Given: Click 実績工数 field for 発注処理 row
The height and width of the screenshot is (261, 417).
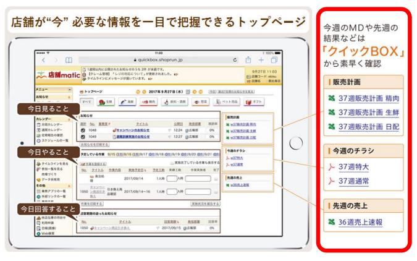Looking at the screenshot, I should (x=172, y=179).
